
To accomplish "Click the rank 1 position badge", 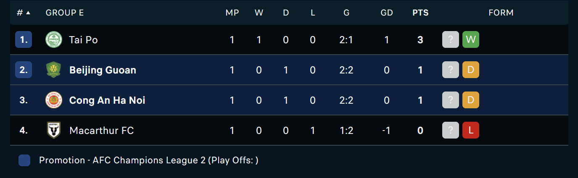I will coord(24,40).
